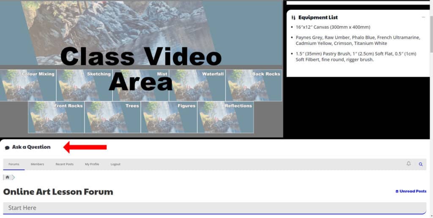Click the Ask a Question speech bubble icon

click(x=7, y=147)
